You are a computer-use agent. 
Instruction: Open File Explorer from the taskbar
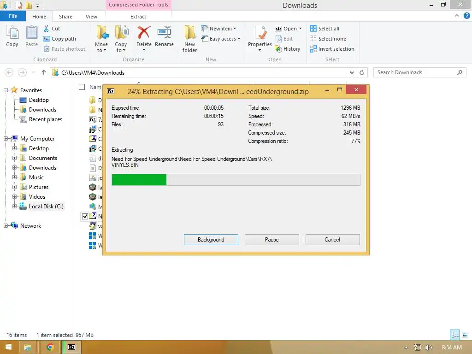click(x=28, y=347)
